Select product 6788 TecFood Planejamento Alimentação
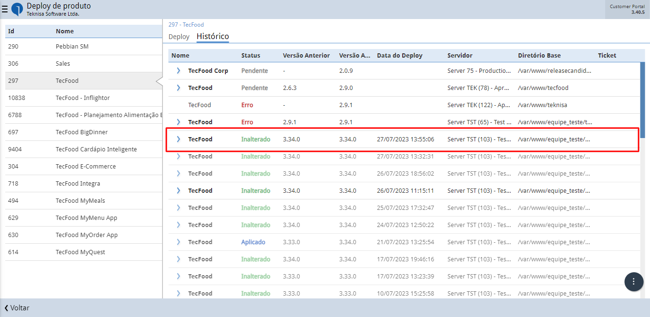The height and width of the screenshot is (317, 650). [84, 115]
